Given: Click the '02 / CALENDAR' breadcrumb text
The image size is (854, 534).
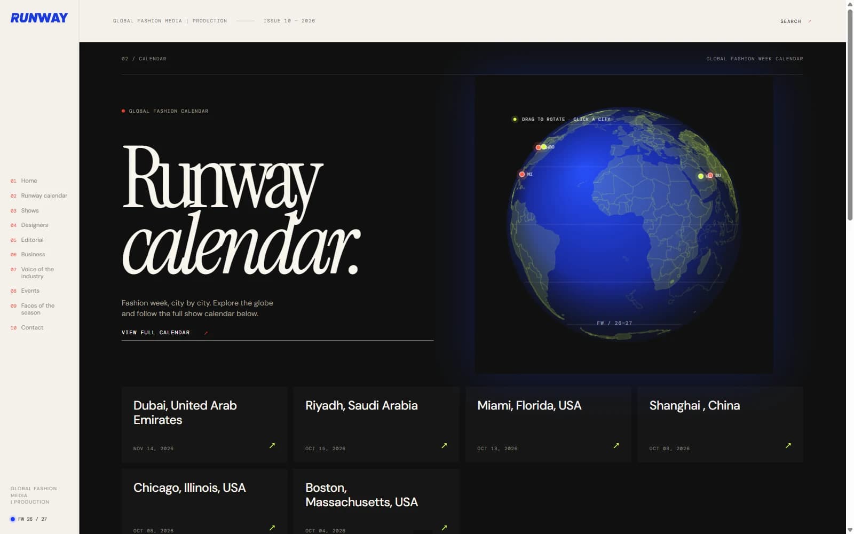Looking at the screenshot, I should [x=144, y=59].
